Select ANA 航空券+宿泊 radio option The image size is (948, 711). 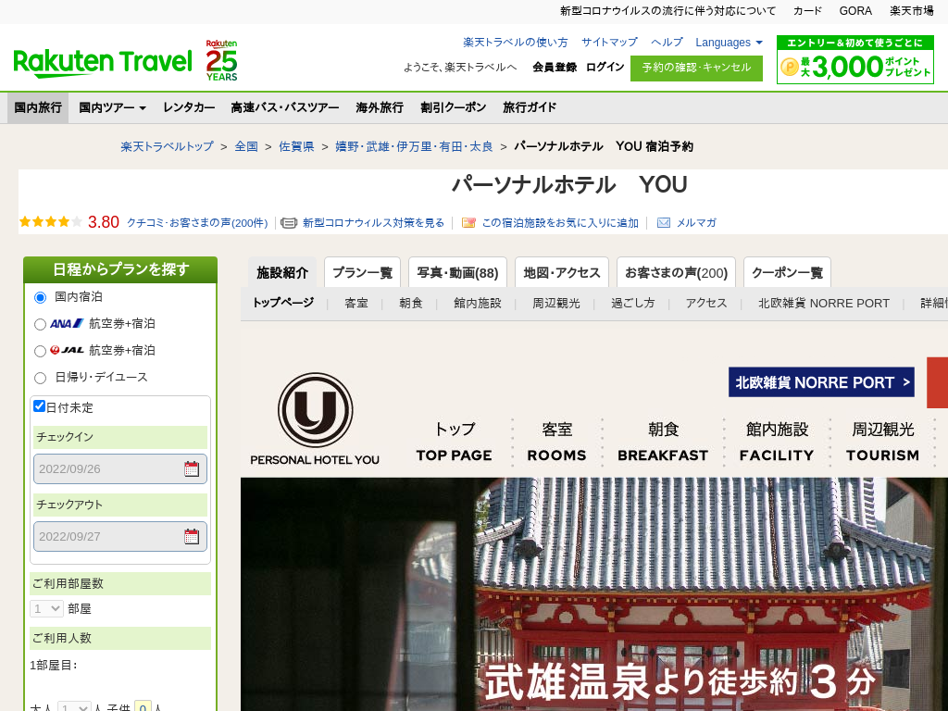pyautogui.click(x=40, y=324)
